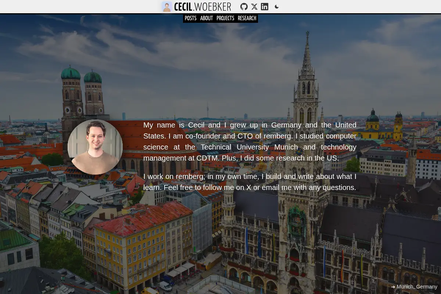Open the GitHub profile icon
This screenshot has height=294, width=441.
244,7
